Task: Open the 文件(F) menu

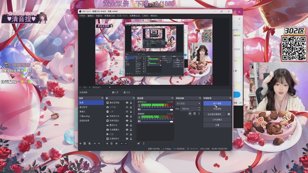Action: coord(82,16)
